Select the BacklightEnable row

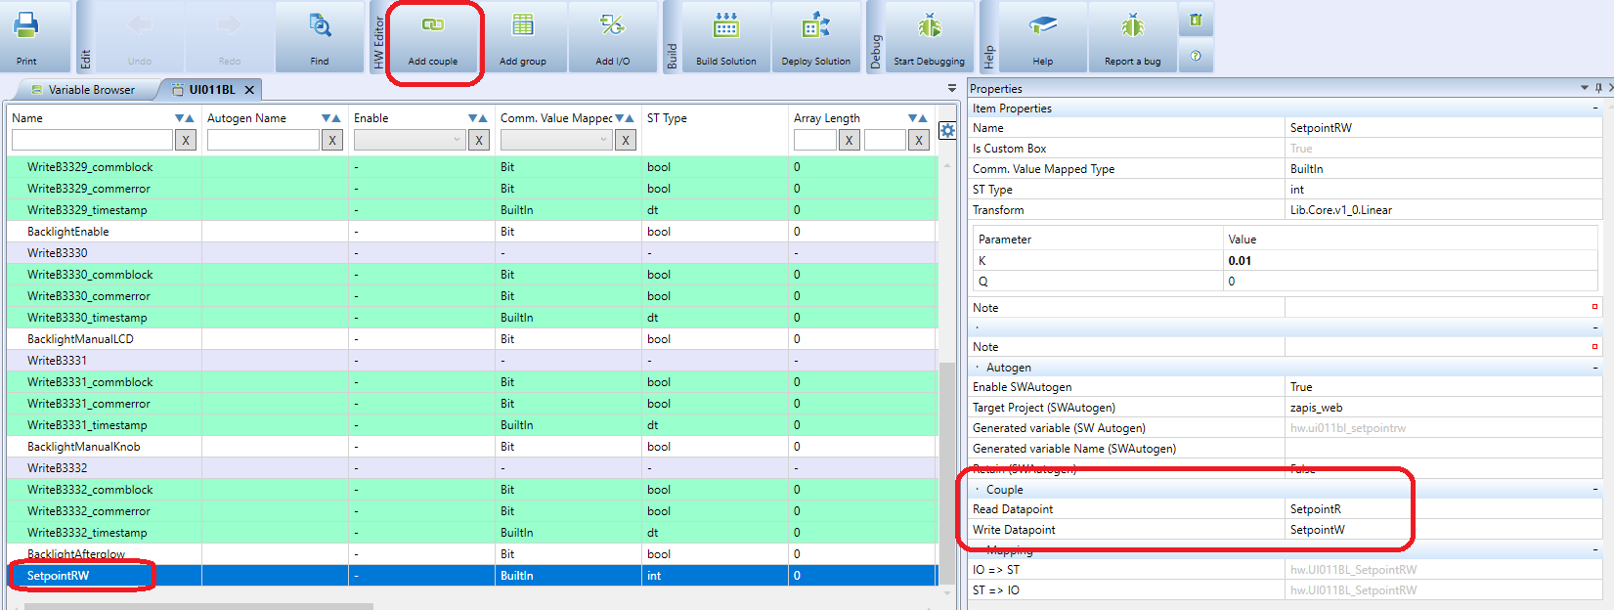point(68,232)
